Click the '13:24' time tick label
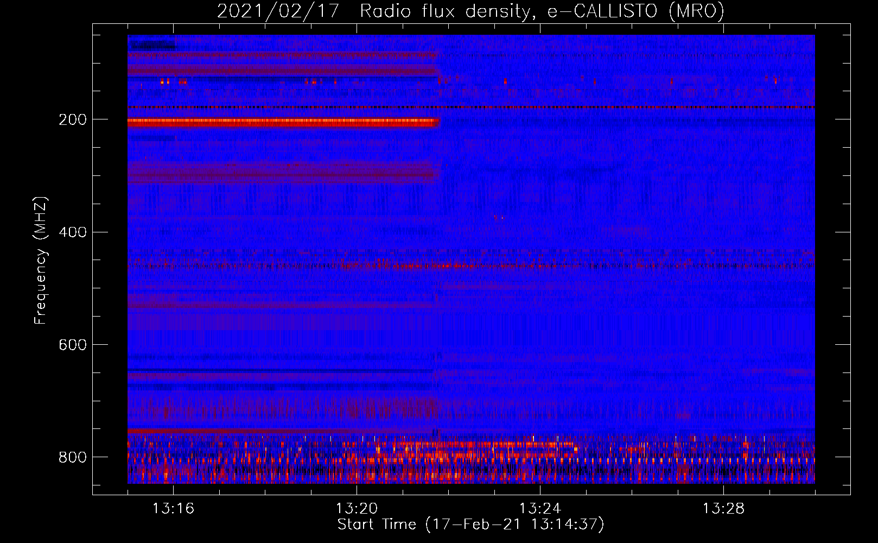 (540, 508)
